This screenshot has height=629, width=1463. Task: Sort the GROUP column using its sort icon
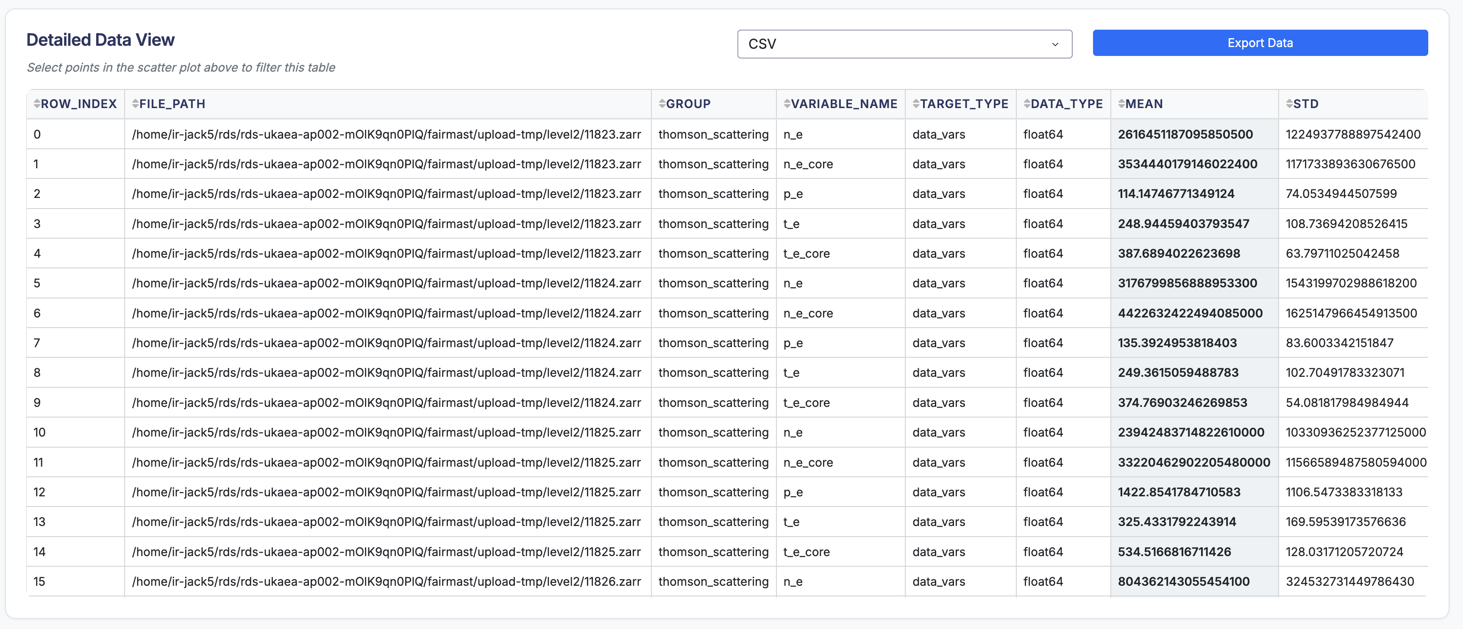click(662, 103)
